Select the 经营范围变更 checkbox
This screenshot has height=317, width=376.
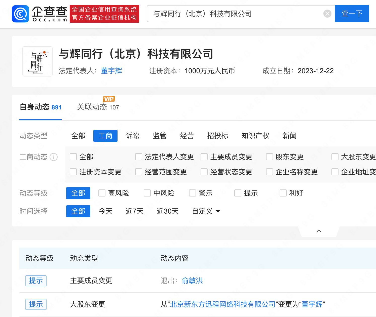click(x=139, y=172)
